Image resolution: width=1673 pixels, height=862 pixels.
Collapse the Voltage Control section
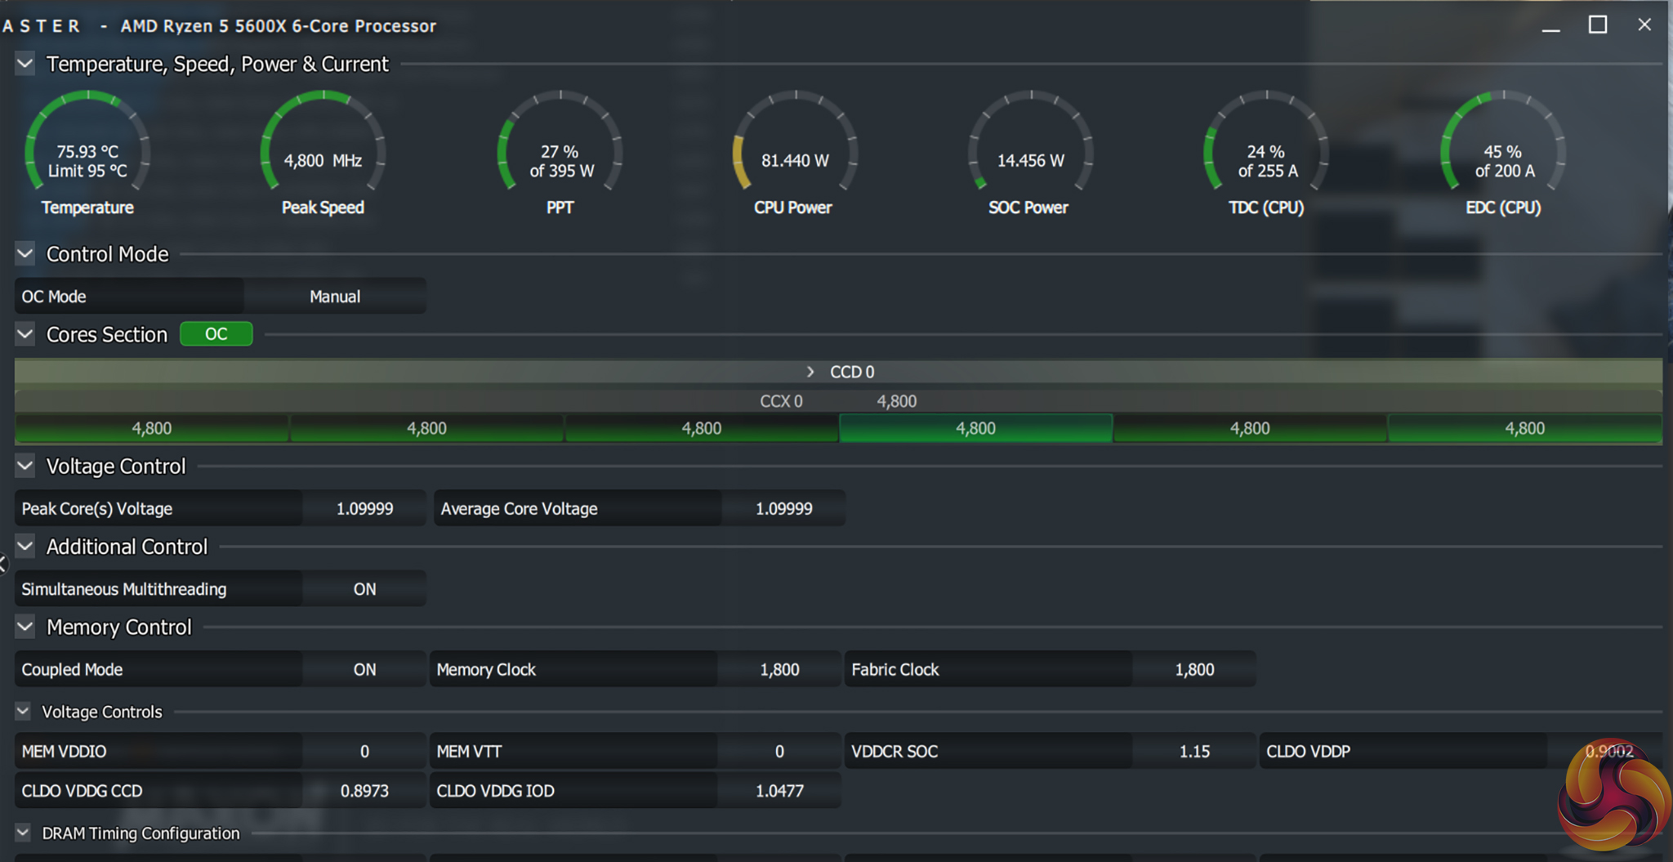point(25,466)
